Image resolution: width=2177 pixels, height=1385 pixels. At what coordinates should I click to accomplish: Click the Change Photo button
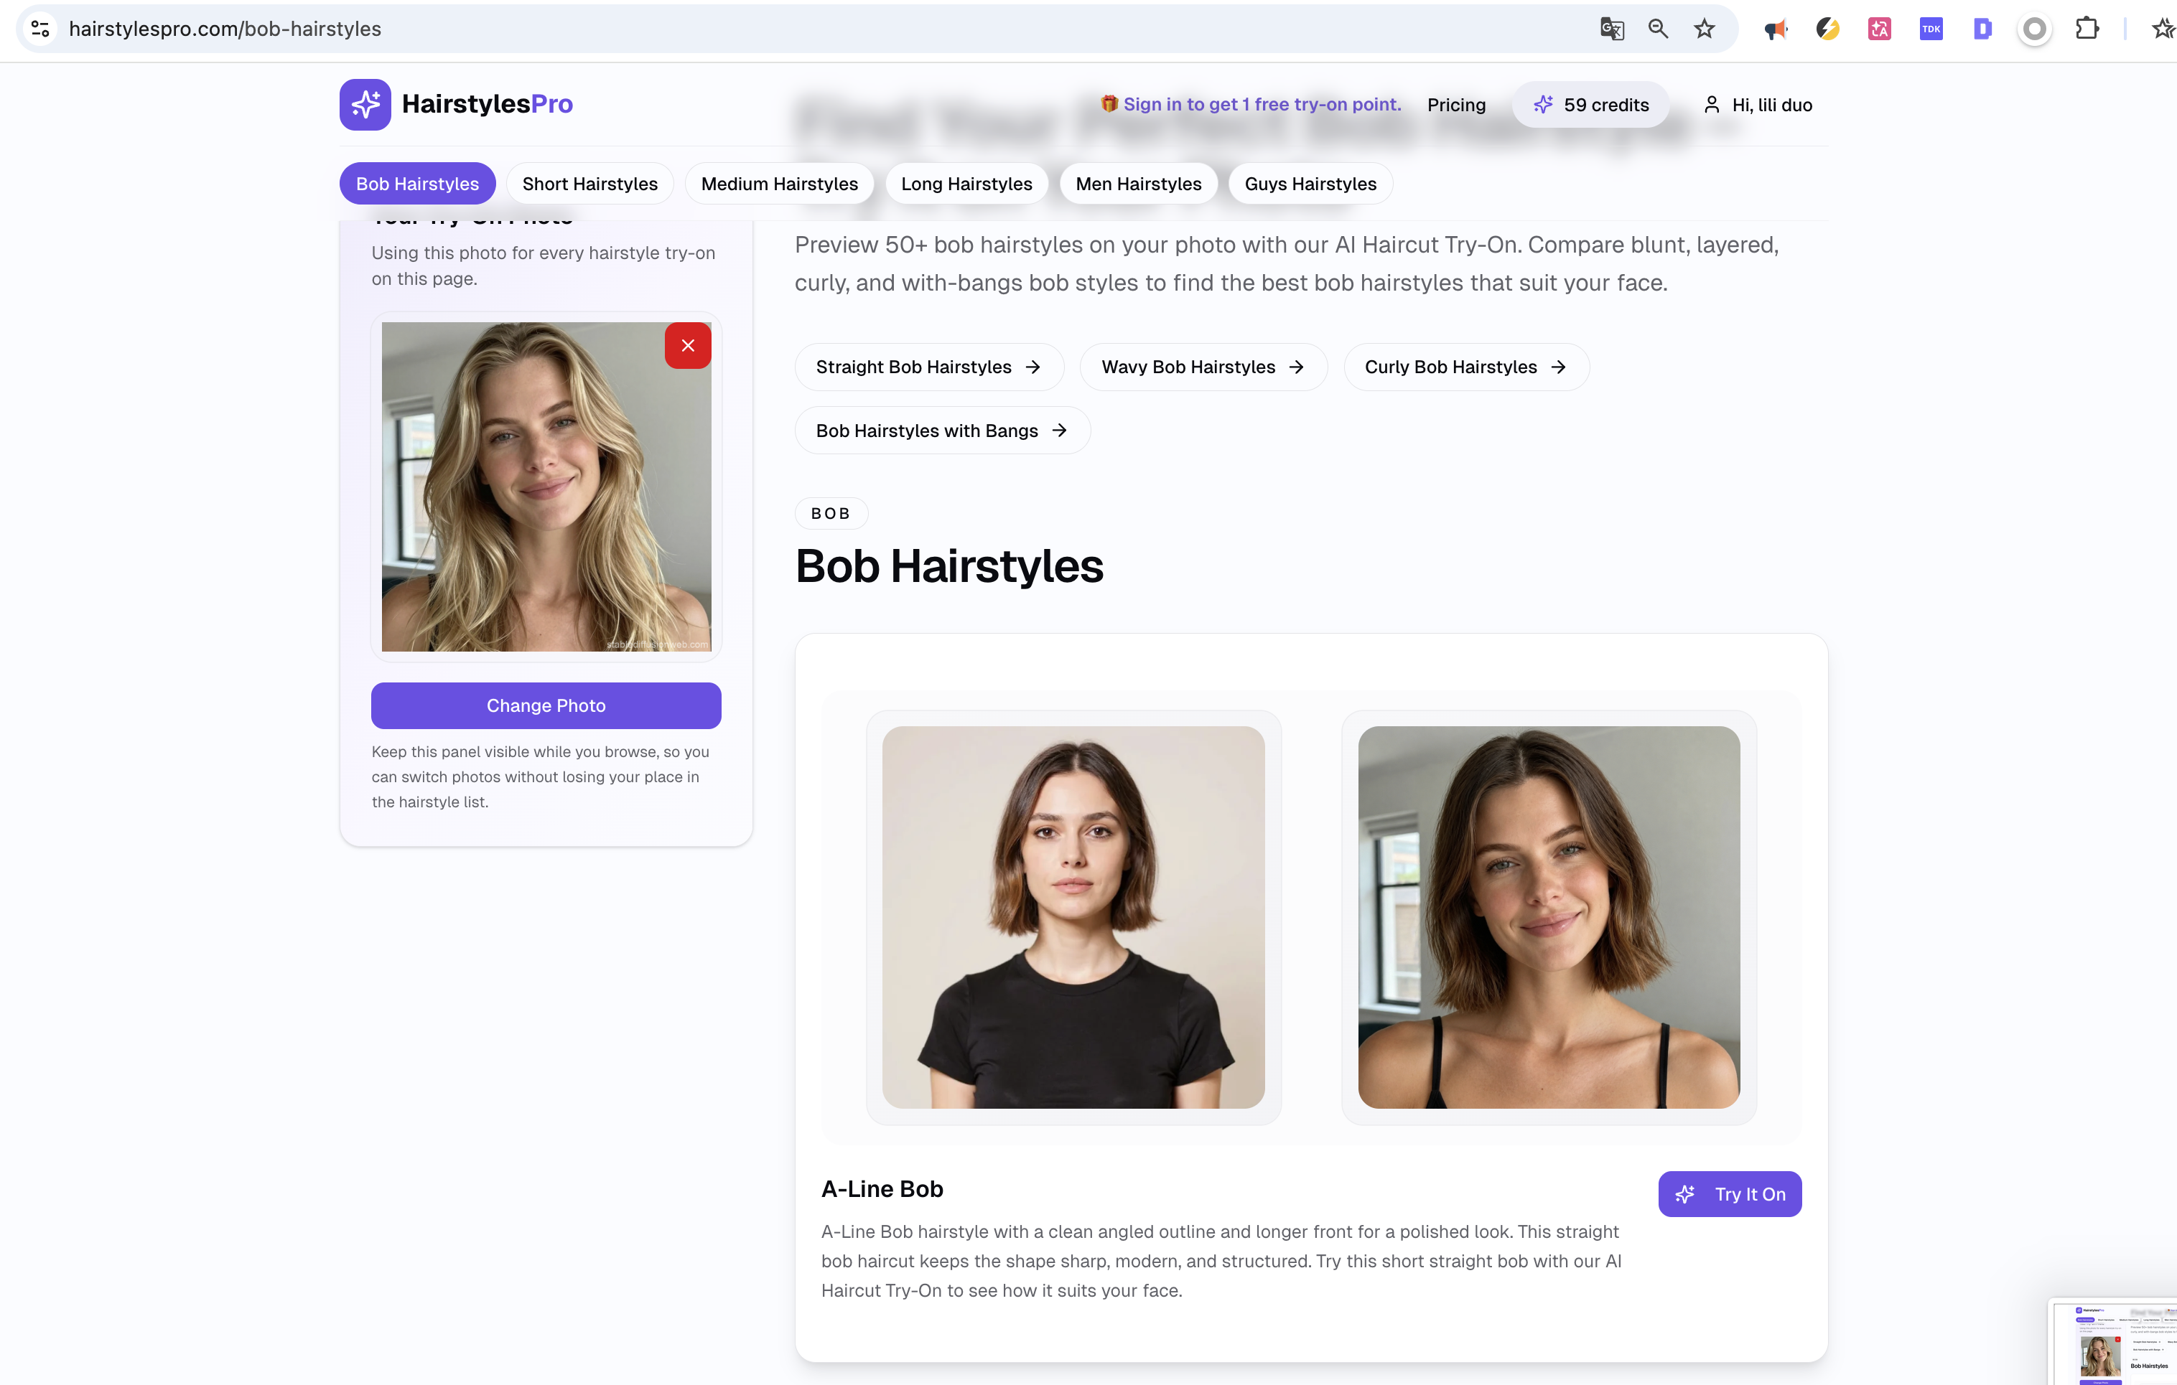546,705
